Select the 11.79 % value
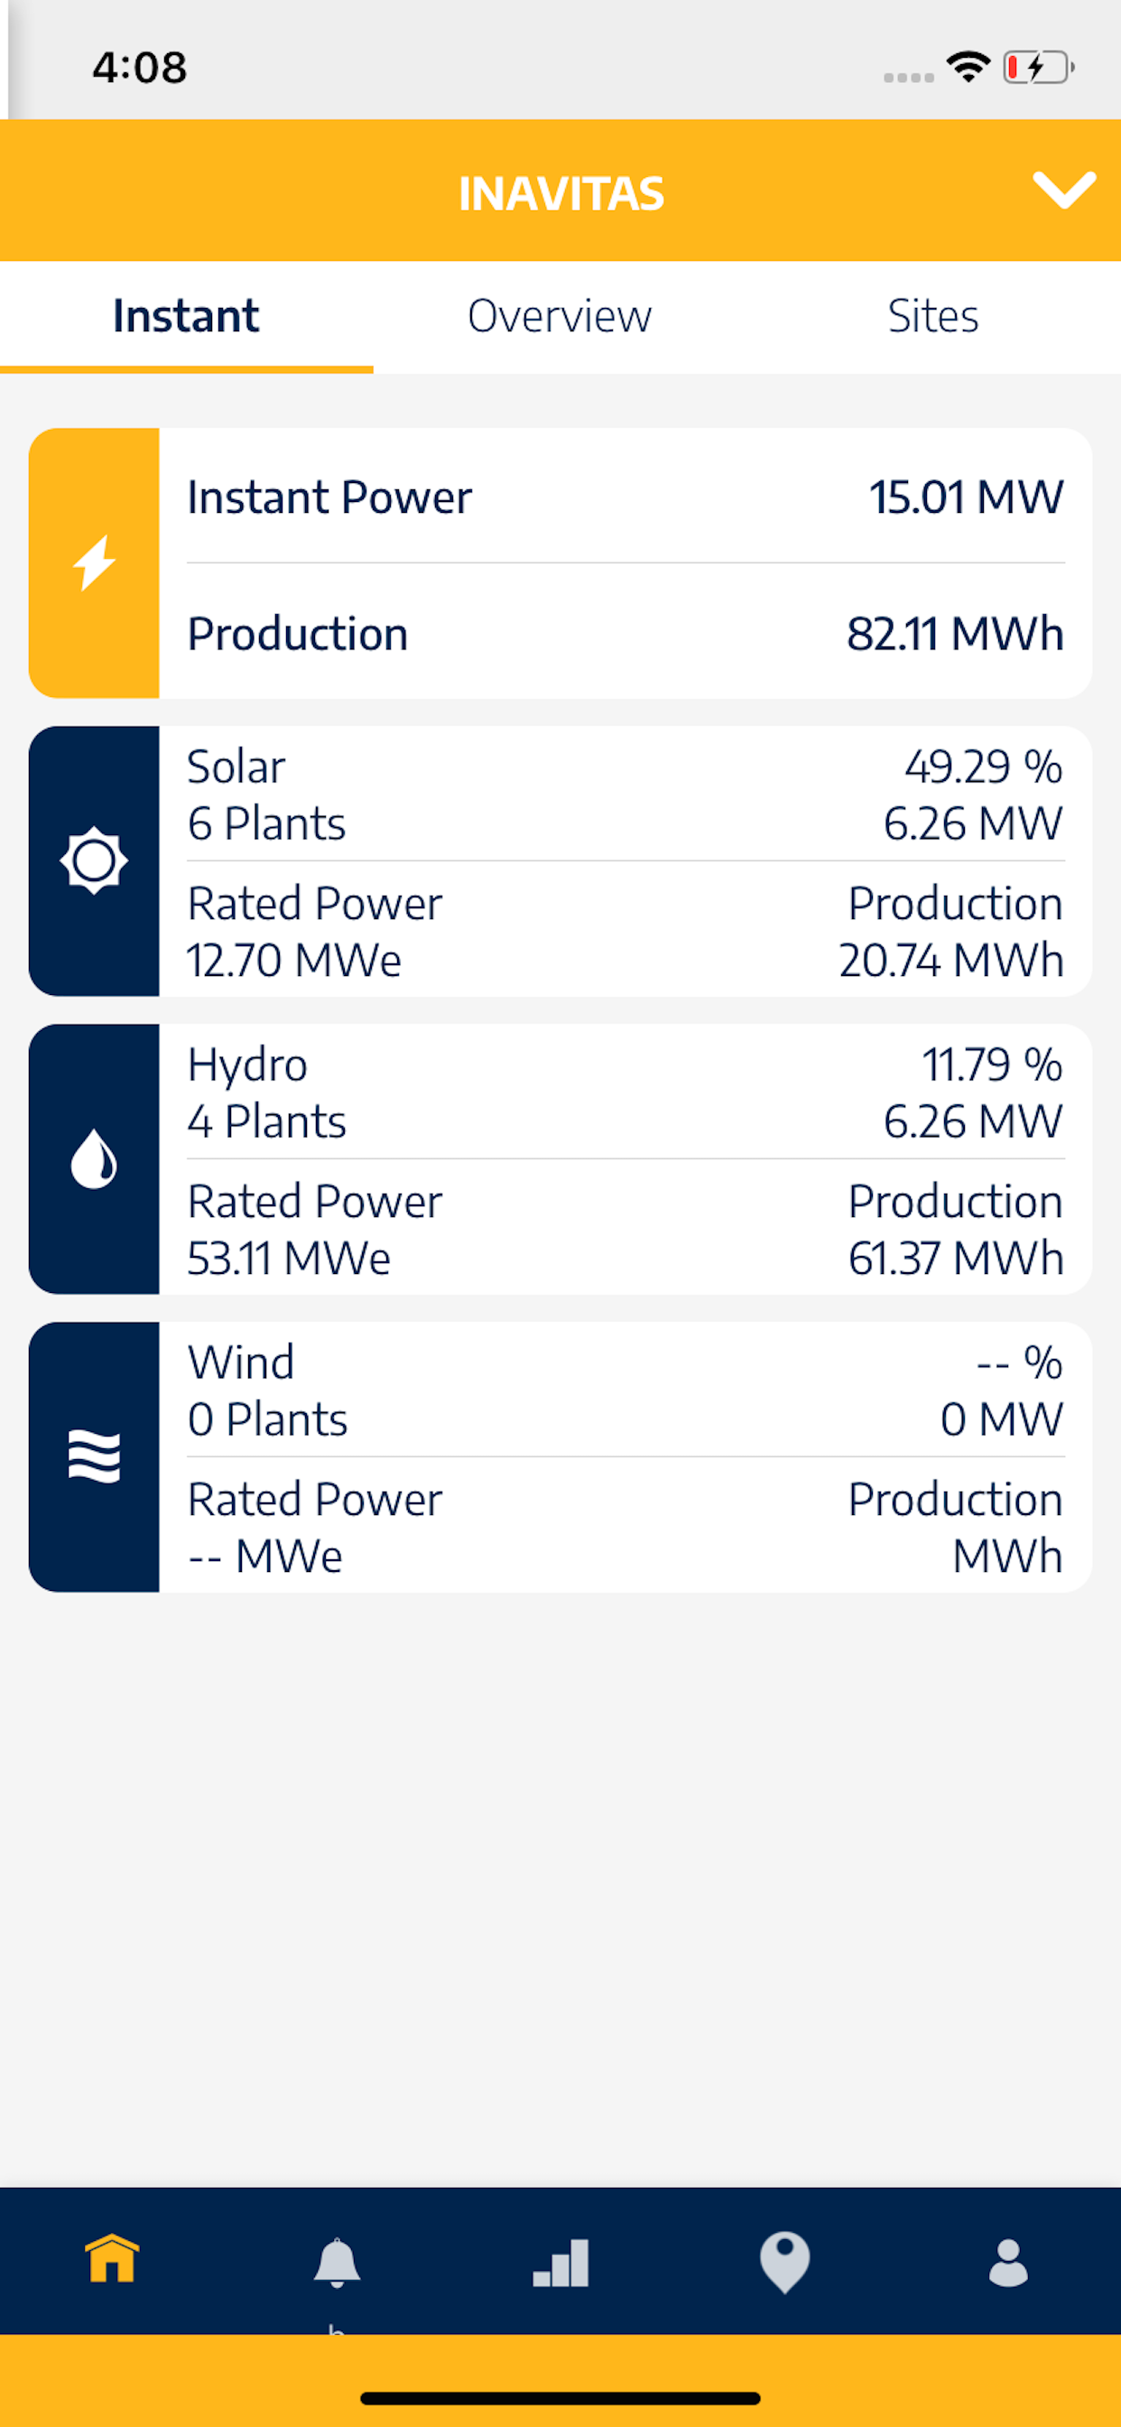1121x2427 pixels. [992, 1065]
